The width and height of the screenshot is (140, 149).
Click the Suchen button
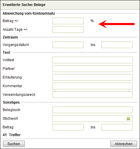pyautogui.click(x=14, y=144)
